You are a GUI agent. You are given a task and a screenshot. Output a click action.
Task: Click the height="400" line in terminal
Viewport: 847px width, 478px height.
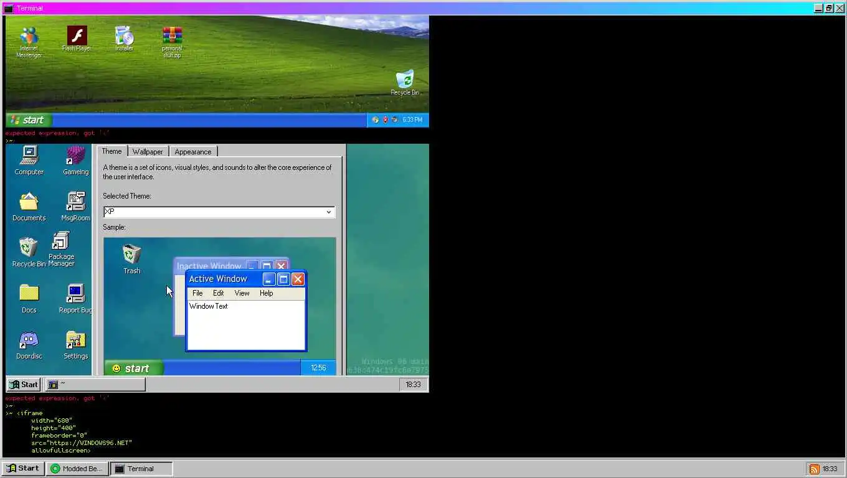[54, 428]
